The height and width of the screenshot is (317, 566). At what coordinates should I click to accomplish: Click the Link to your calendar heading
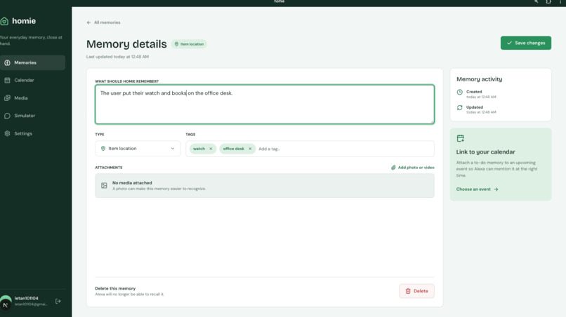coord(485,151)
